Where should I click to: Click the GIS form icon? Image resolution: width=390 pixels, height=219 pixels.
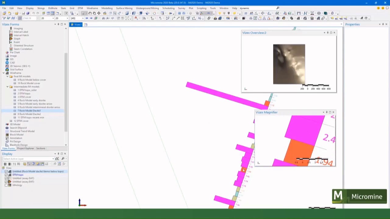click(x=7, y=59)
